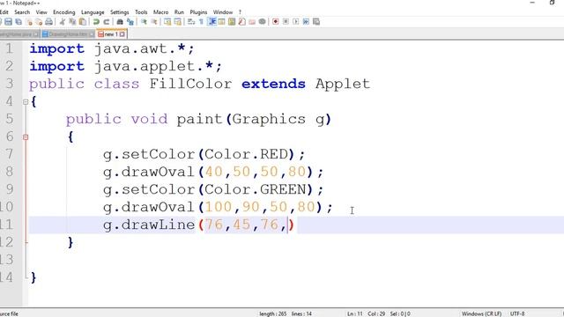Click 'g.drawOval(100,90,50,80);' statement
This screenshot has height=317, width=564.
(x=218, y=208)
